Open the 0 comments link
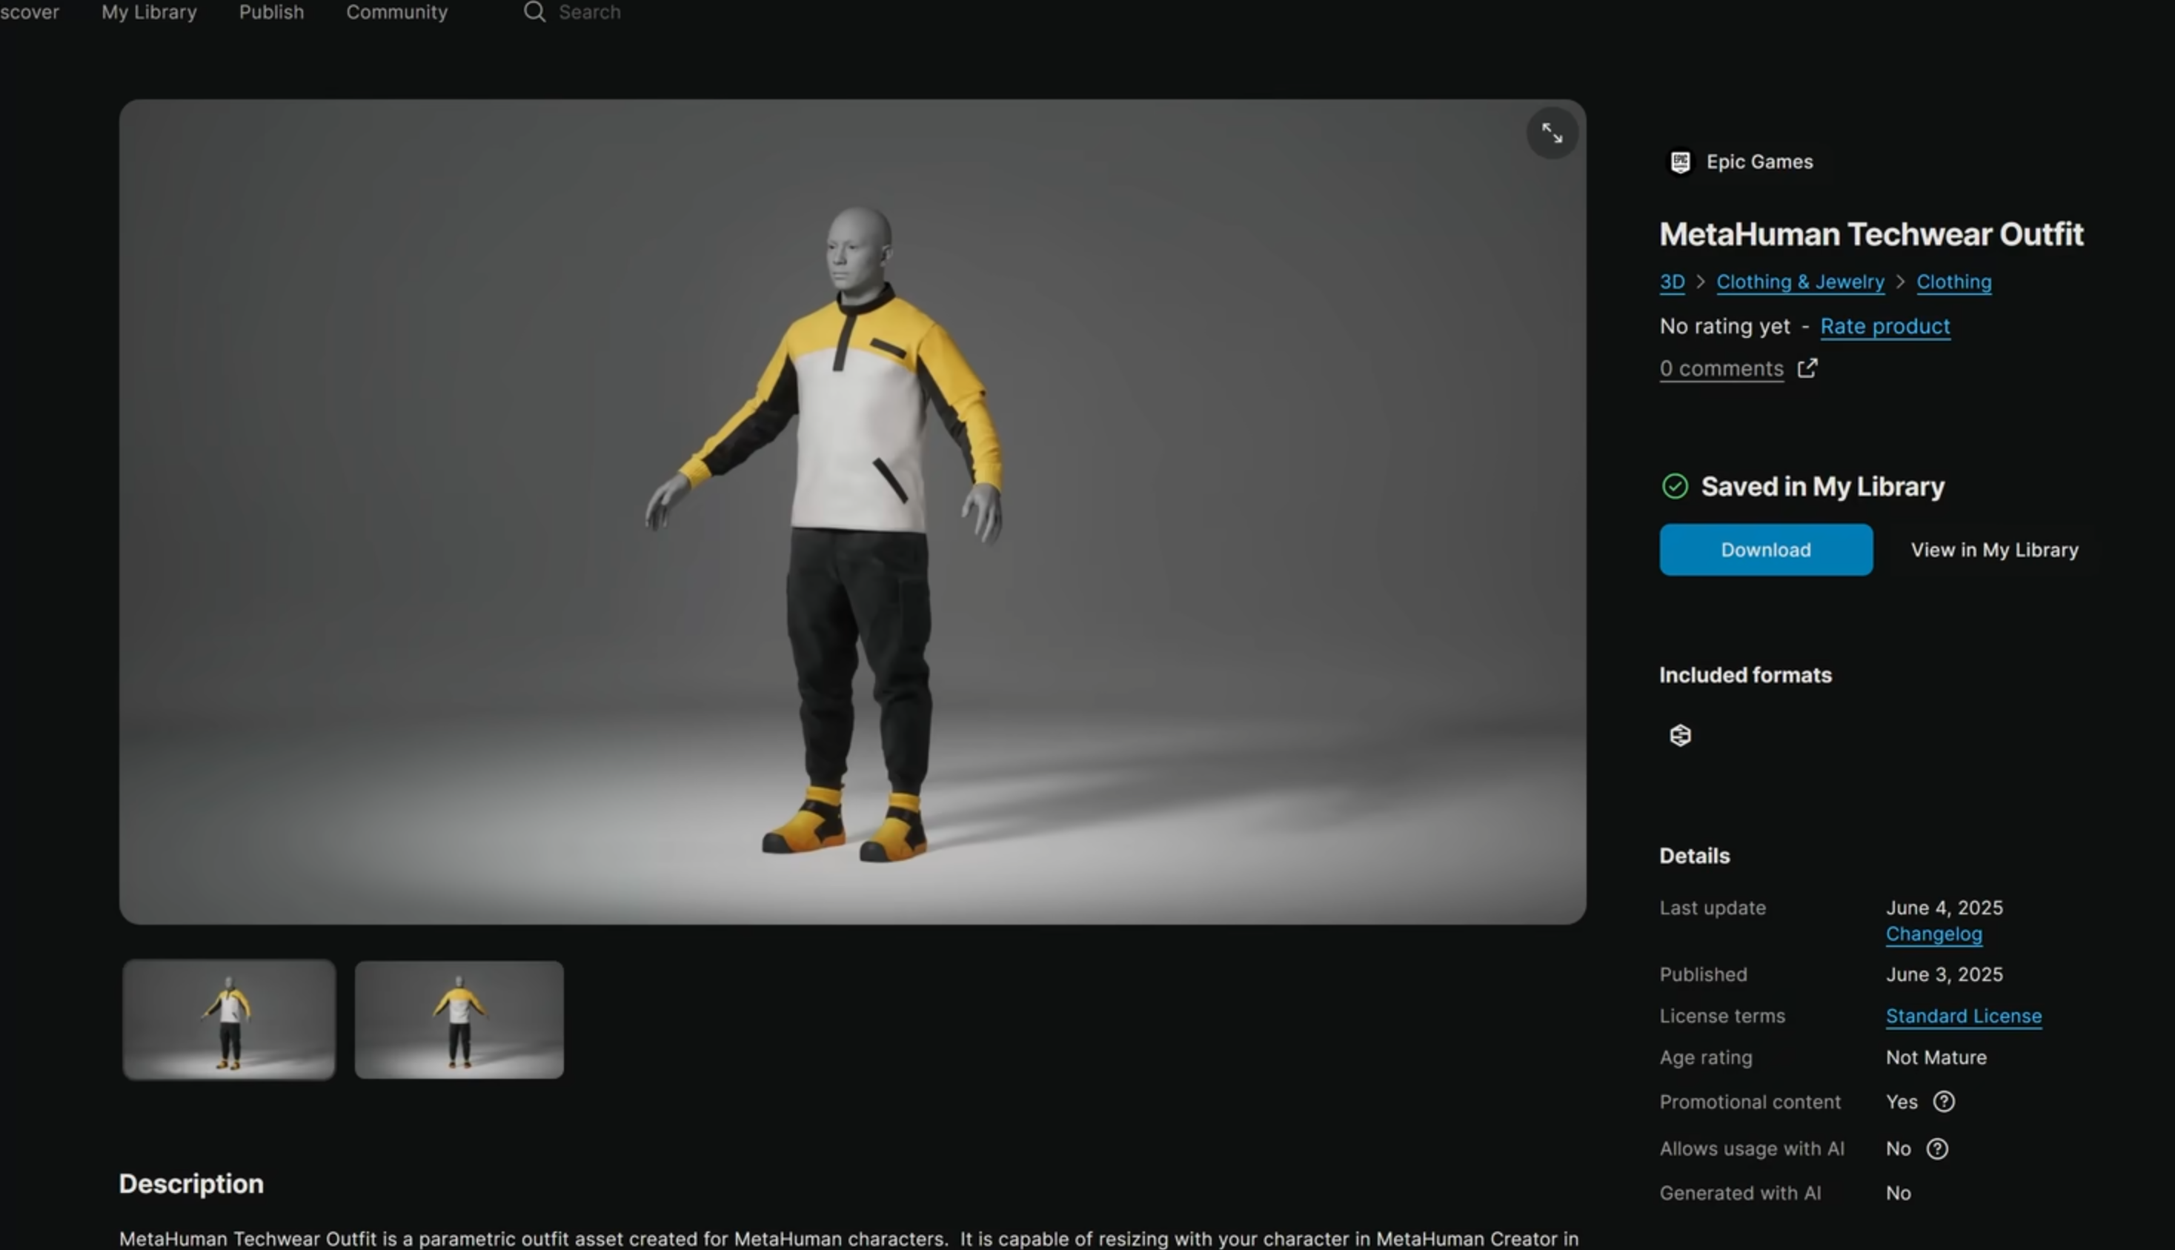The width and height of the screenshot is (2175, 1250). pos(1721,369)
